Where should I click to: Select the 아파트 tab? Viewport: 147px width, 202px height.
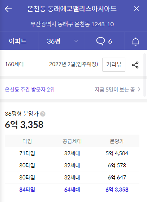click(x=18, y=41)
